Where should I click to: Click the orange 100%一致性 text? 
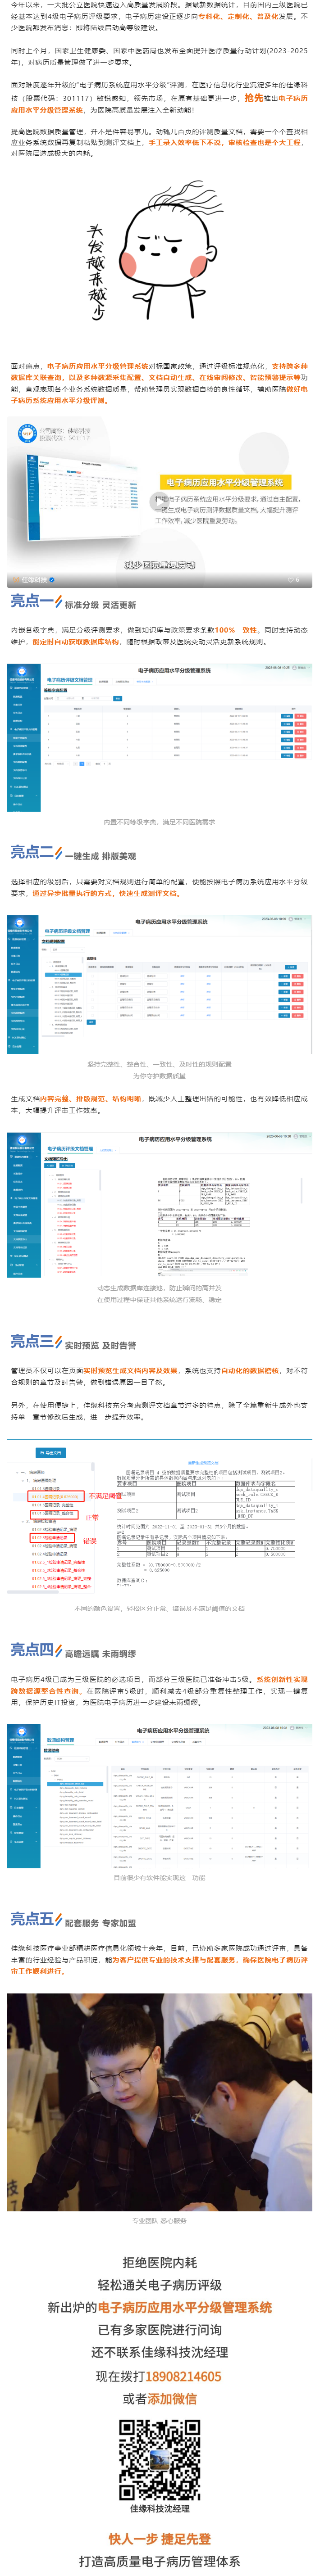click(237, 630)
